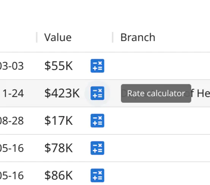Open rate calculator for $17K row
This screenshot has height=185, width=210.
(97, 121)
